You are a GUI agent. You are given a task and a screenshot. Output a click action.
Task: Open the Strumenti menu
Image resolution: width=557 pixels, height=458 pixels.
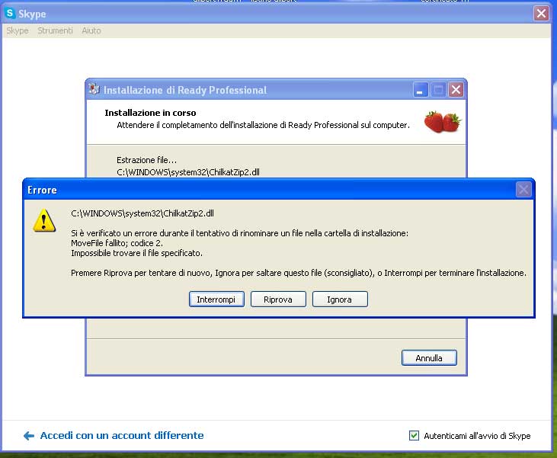55,30
